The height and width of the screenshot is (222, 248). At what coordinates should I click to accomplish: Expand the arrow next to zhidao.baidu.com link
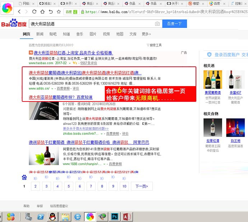(102, 134)
